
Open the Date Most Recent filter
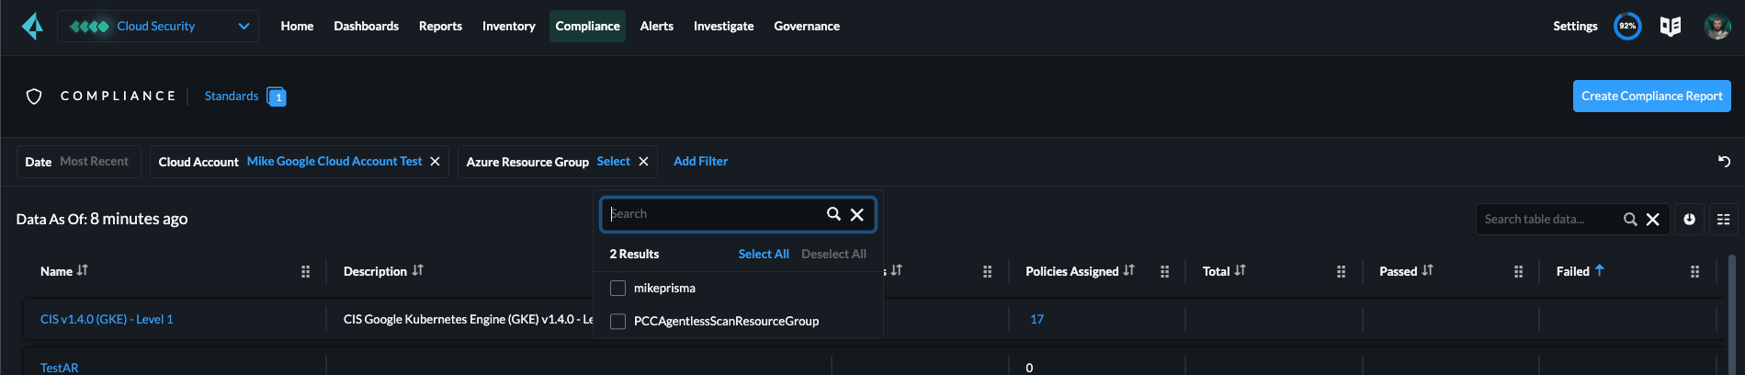(78, 162)
